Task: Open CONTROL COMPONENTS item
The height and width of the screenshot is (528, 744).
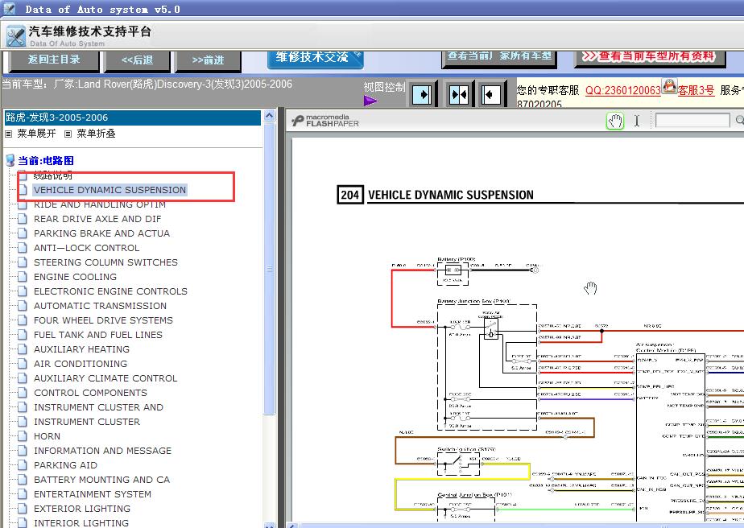Action: (x=90, y=393)
